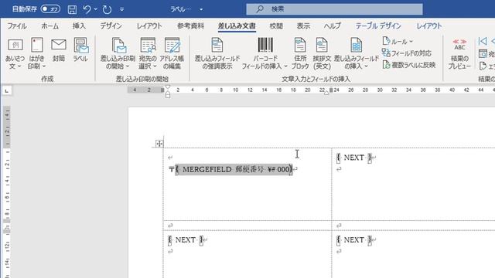Toggle the AutoSave (自動保存) switch
Viewport: 495px width, 278px height.
click(x=50, y=9)
